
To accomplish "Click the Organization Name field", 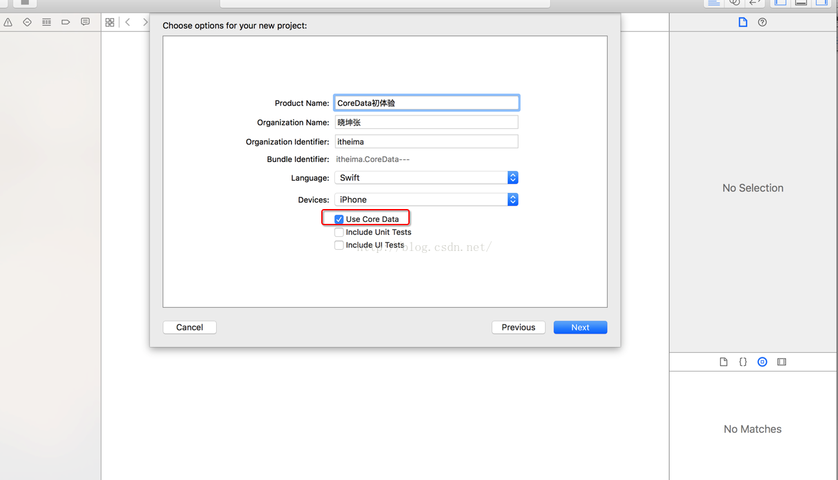I will 426,123.
